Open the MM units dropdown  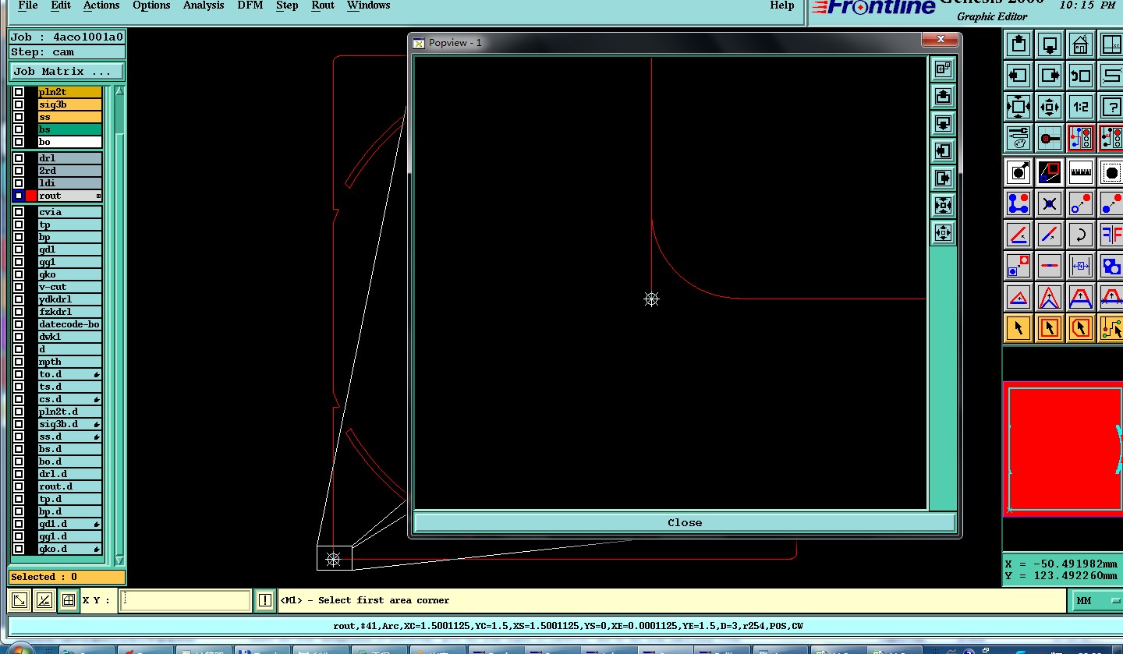[1098, 601]
